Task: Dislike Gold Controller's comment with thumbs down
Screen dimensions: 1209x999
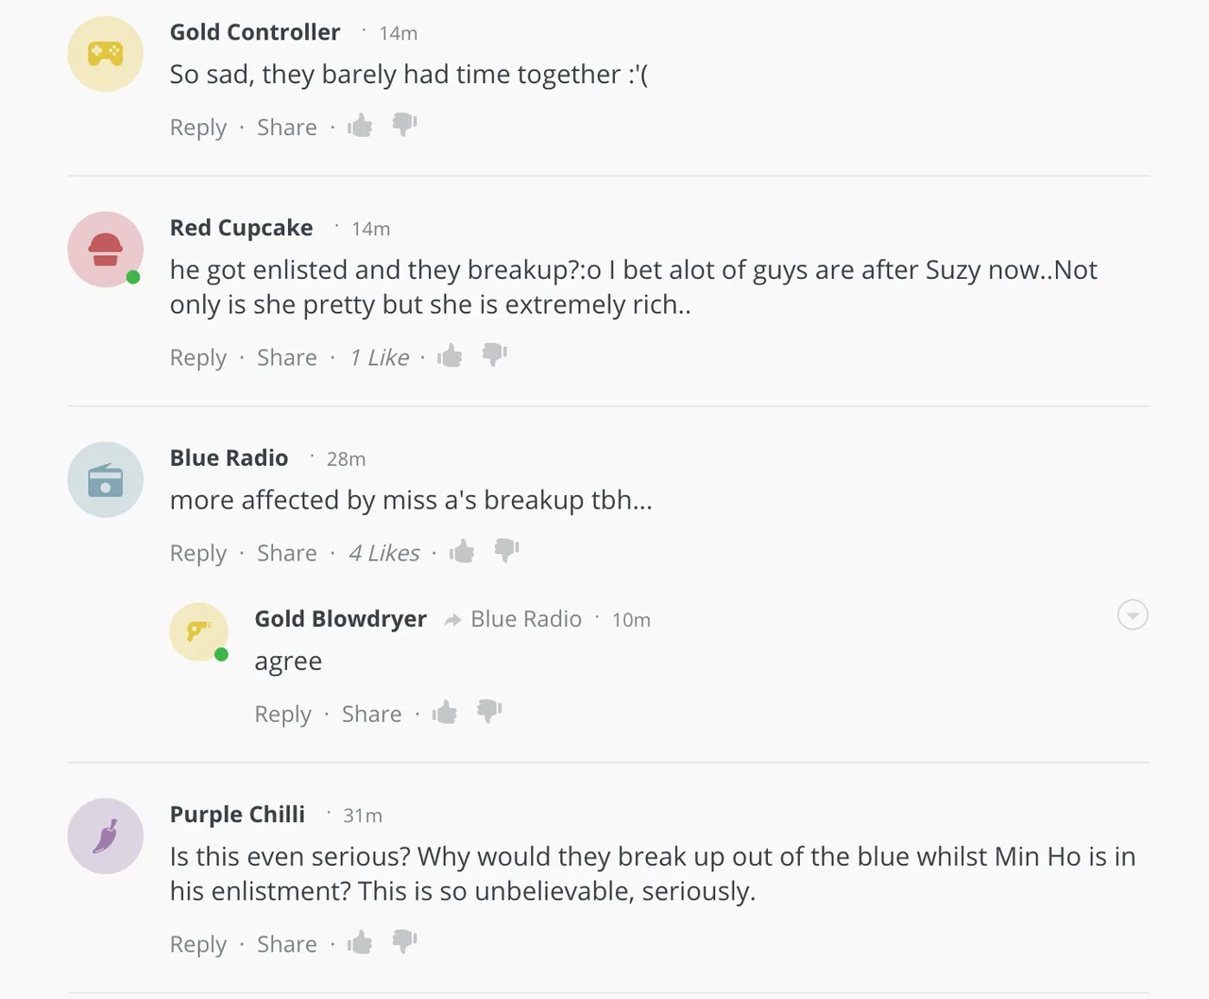Action: tap(404, 125)
